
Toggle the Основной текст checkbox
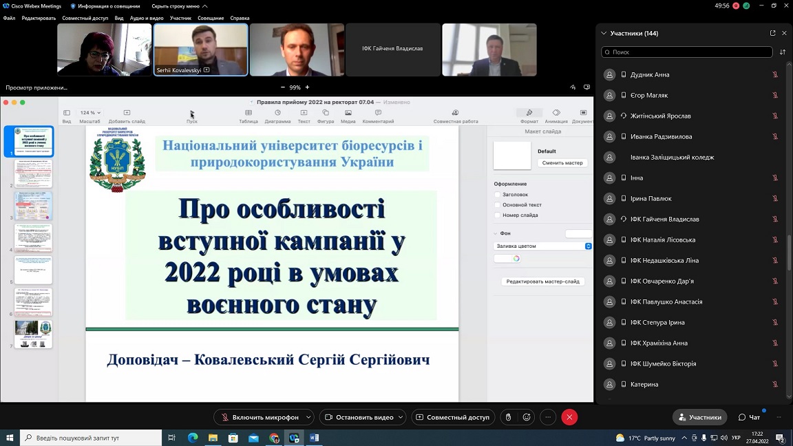click(498, 205)
